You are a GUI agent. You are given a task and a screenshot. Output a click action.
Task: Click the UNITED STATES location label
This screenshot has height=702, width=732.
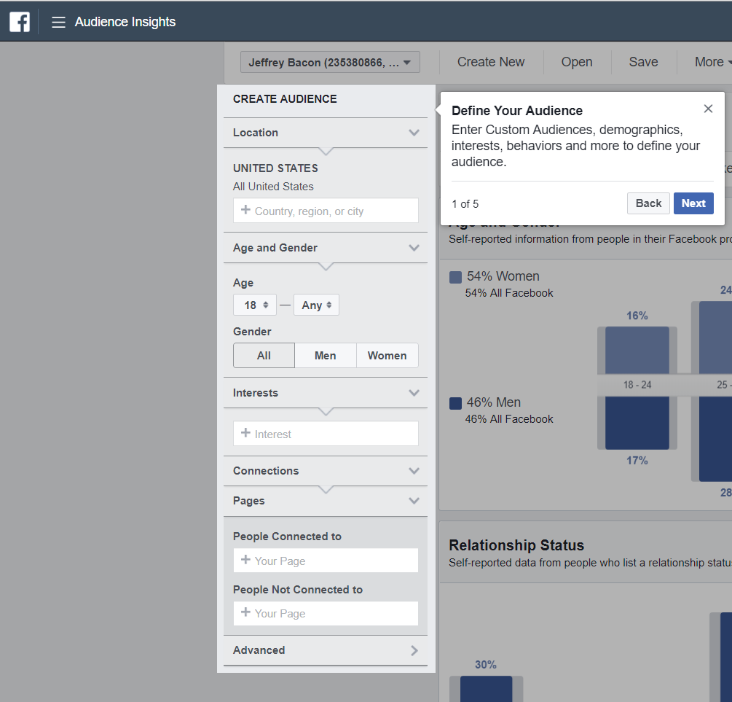[275, 168]
